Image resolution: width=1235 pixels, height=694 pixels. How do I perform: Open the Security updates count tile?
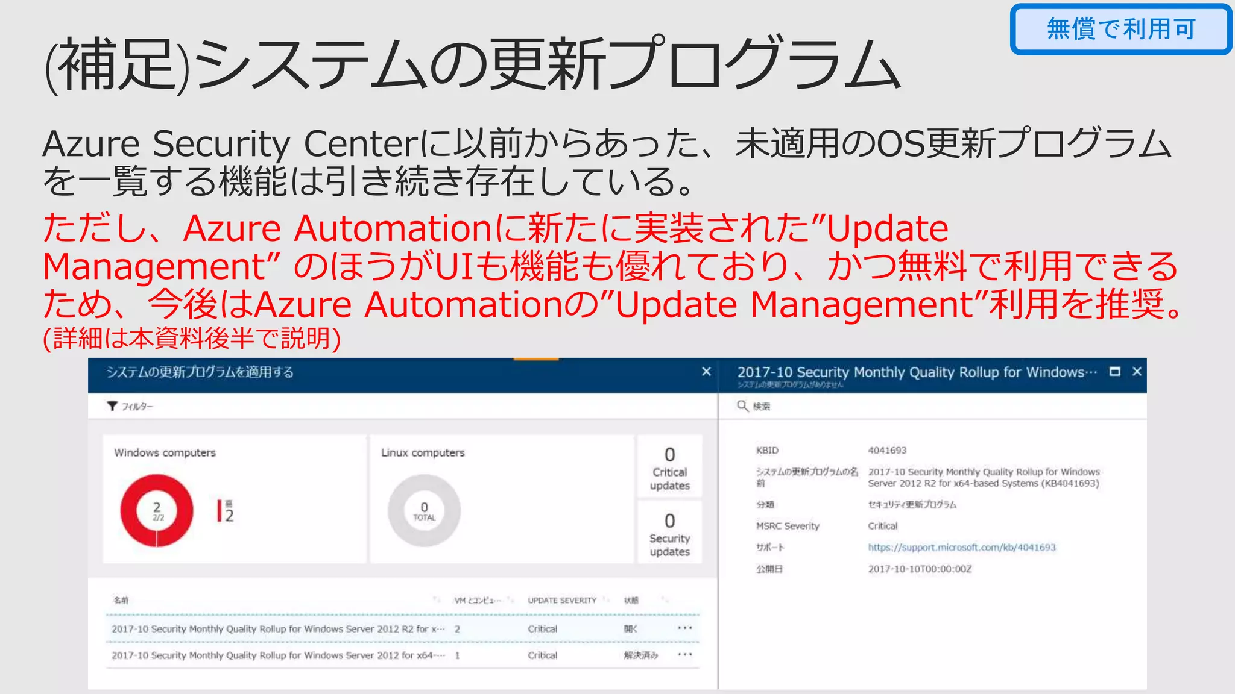coord(669,533)
